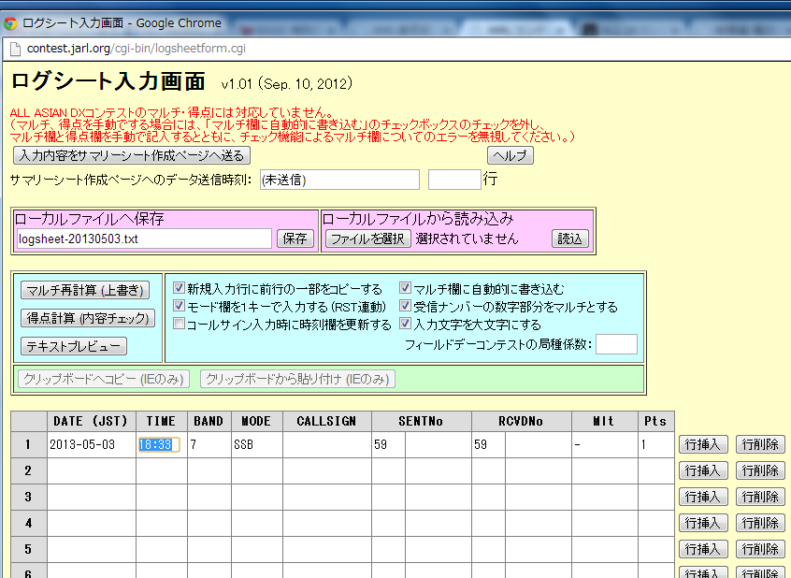Click row 1 BAND cell showing 7
The width and height of the screenshot is (791, 578).
209,445
